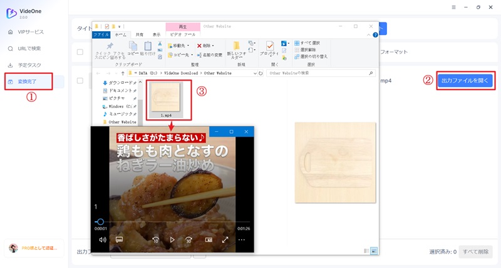Collapse the Explorer ribbon with the chevron
501x268 pixels.
coord(368,35)
